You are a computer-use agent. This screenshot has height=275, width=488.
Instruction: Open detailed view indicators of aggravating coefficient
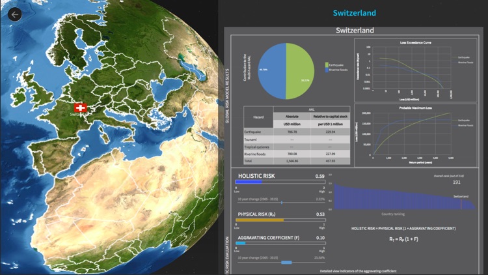(x=359, y=271)
